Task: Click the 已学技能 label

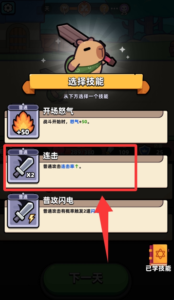Action: coord(158,268)
